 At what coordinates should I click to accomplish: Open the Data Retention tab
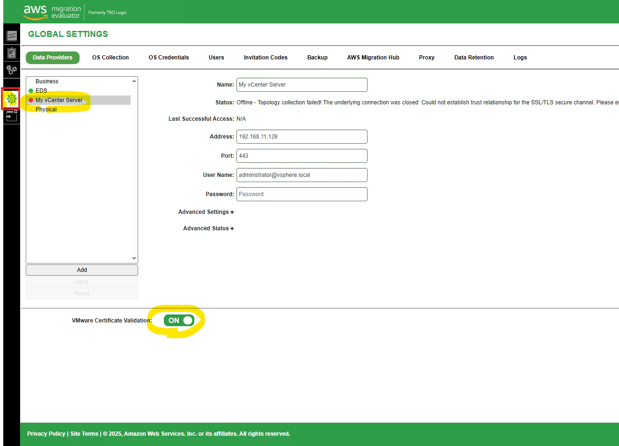(474, 58)
